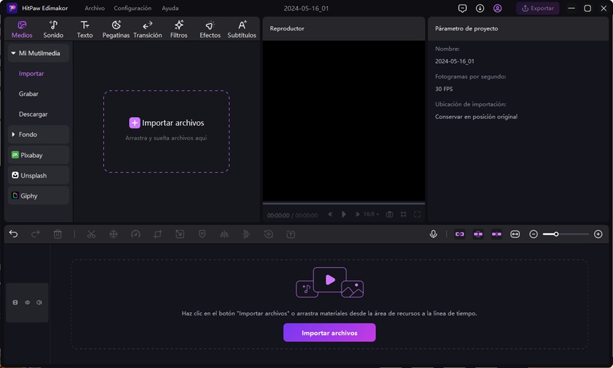Expand the Fondo section

pos(13,134)
